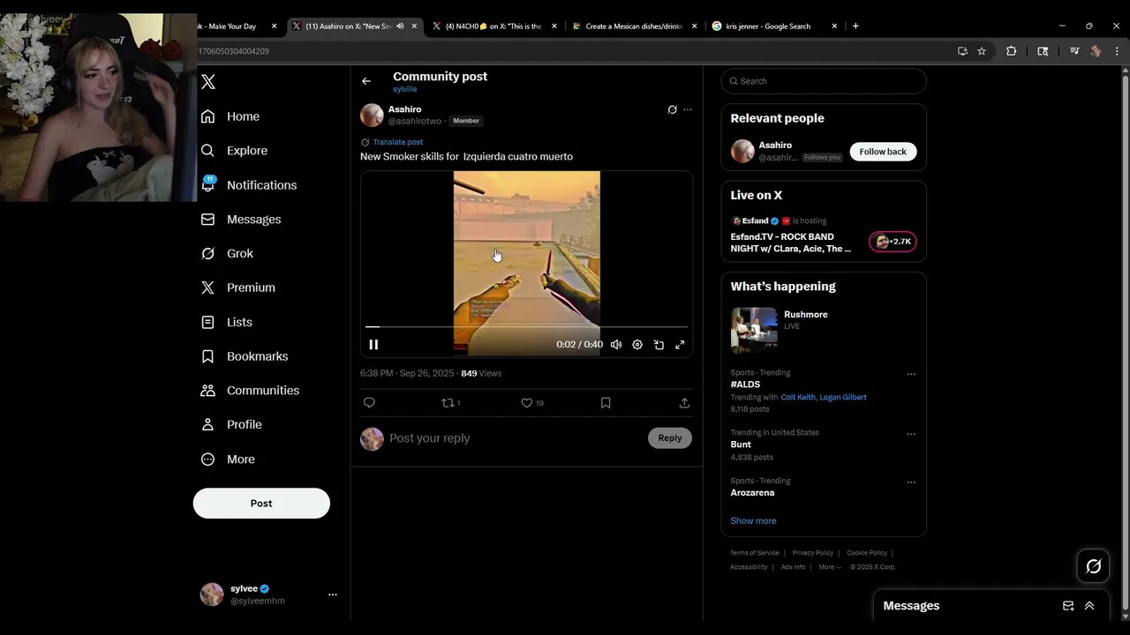The image size is (1130, 635).
Task: Expand the Messages drawer
Action: pos(1089,606)
